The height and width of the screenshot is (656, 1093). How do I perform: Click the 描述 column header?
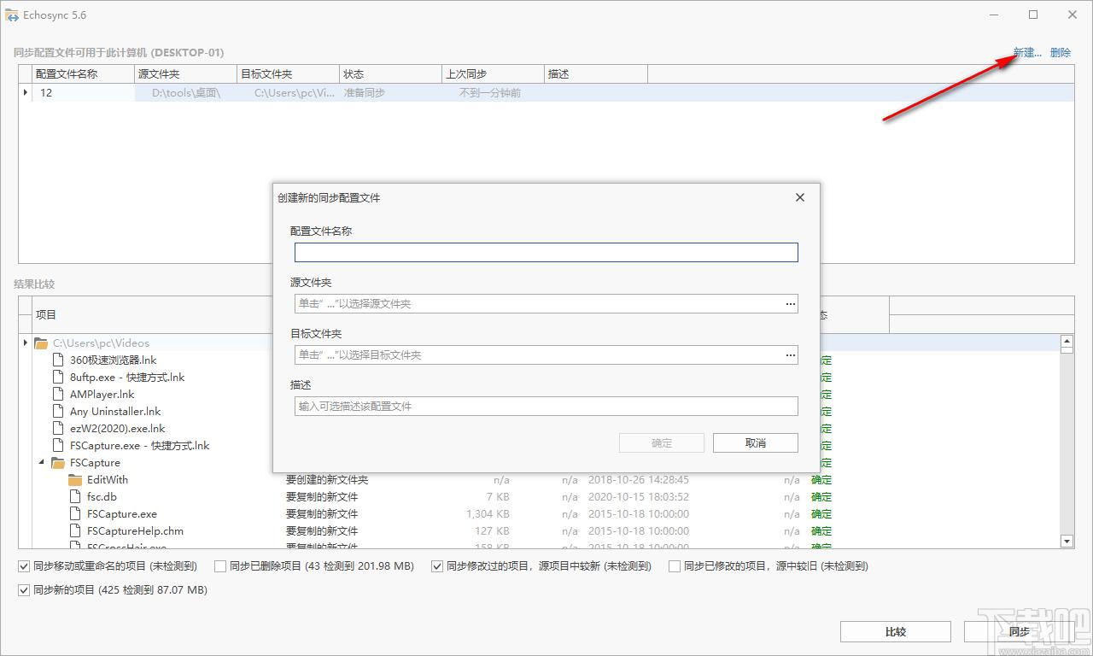(x=595, y=74)
